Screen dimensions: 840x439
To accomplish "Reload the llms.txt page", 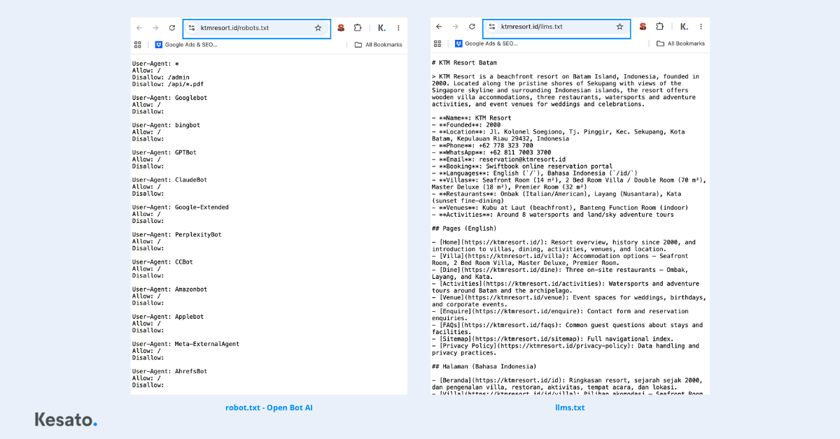I will (472, 27).
